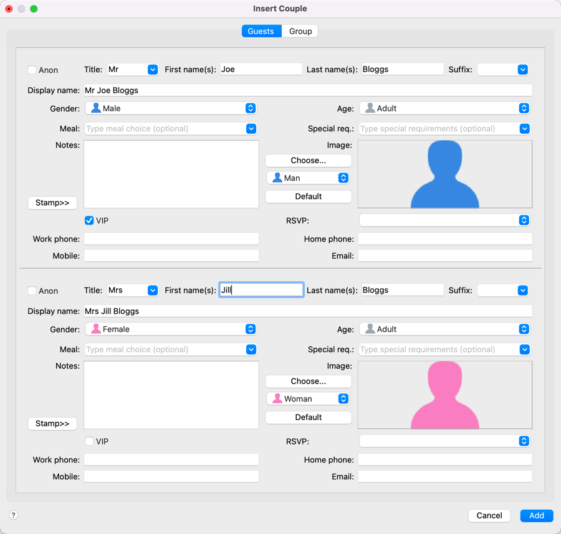The height and width of the screenshot is (534, 561).
Task: Click the blue male silhouette image preview
Action: 444,174
